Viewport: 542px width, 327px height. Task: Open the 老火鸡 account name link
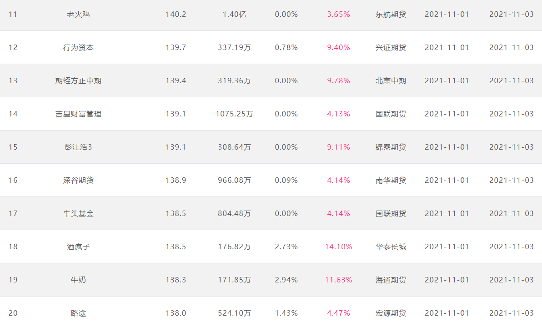pos(78,14)
